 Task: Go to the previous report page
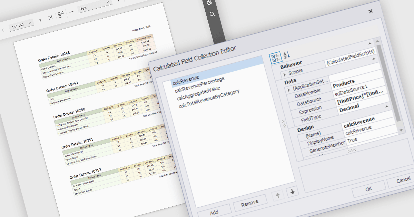pyautogui.click(x=3, y=30)
